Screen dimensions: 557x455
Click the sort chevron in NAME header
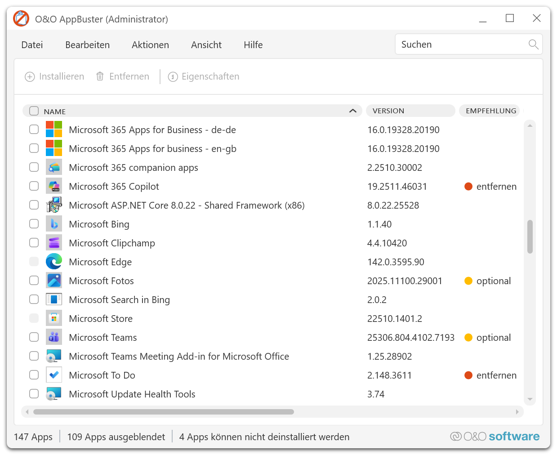[x=353, y=111]
